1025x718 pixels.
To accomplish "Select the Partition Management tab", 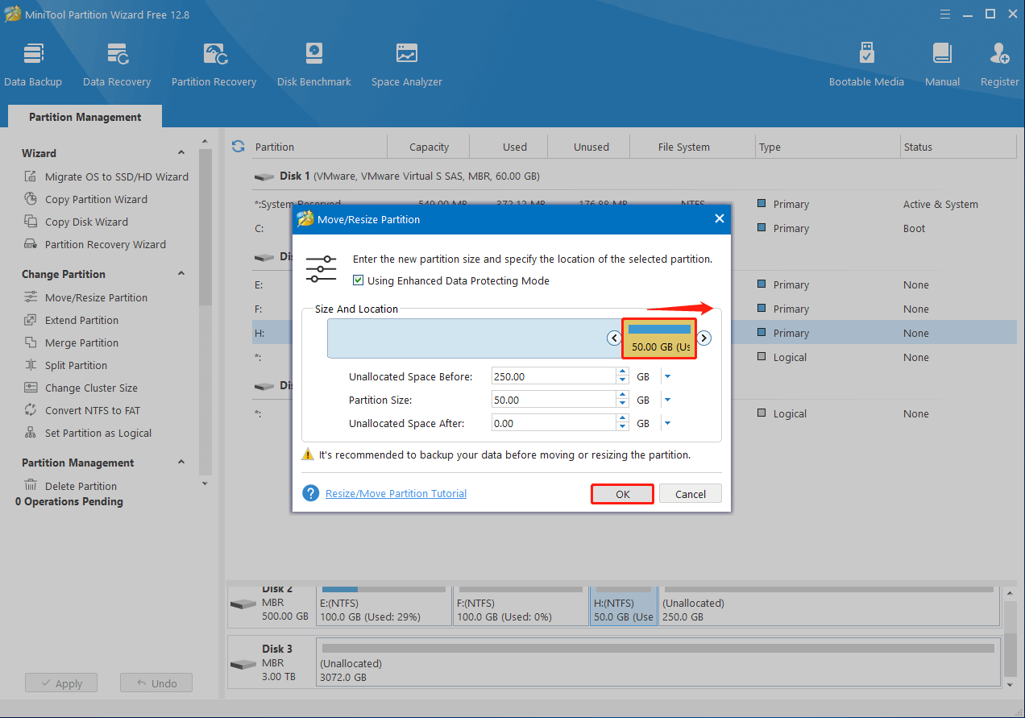I will click(x=85, y=117).
